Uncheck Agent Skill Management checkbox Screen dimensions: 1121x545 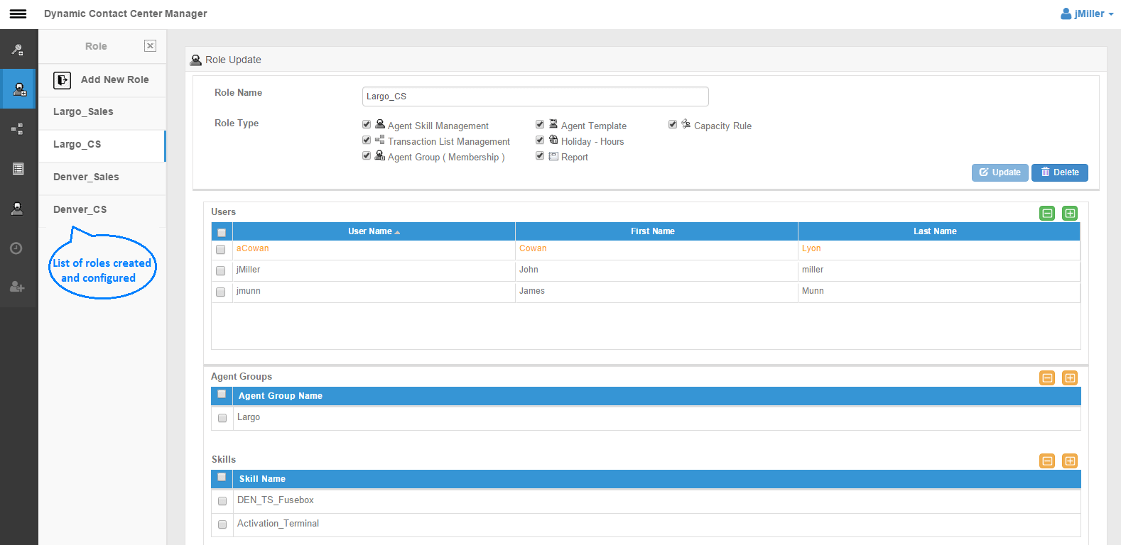point(367,125)
